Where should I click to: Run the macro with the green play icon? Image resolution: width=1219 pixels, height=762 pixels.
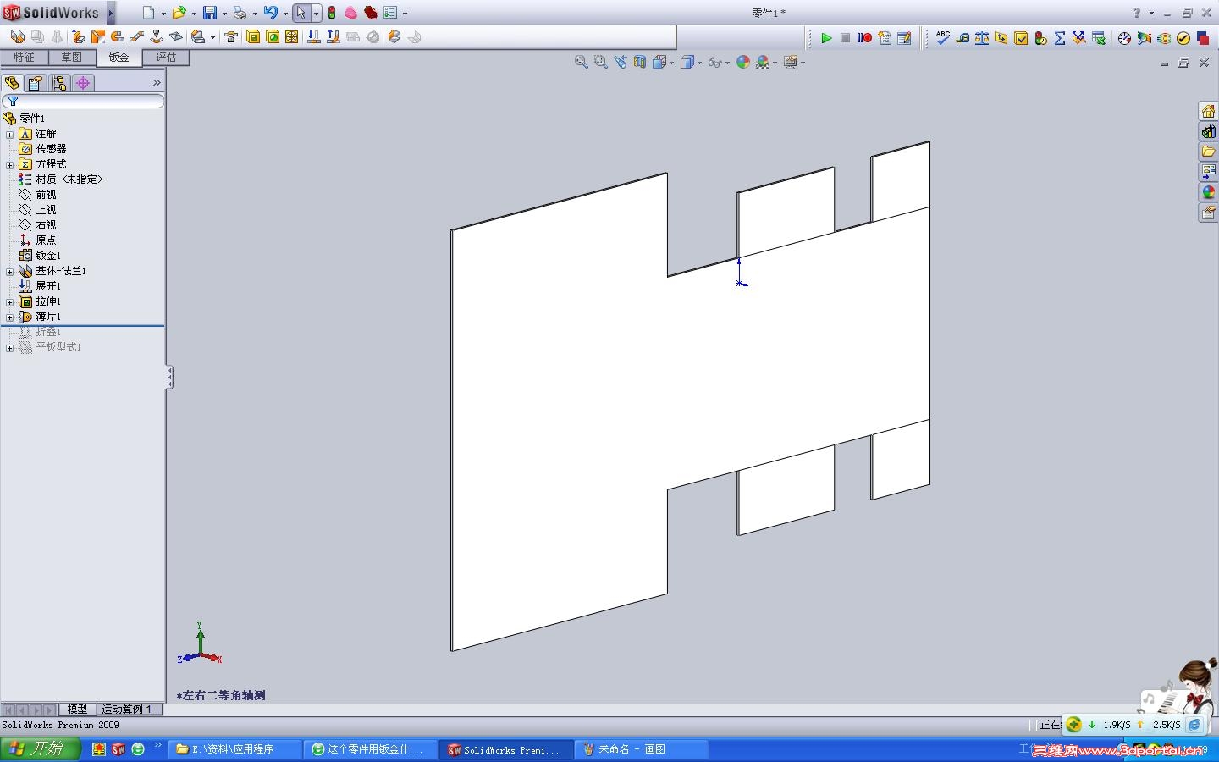[x=826, y=38]
